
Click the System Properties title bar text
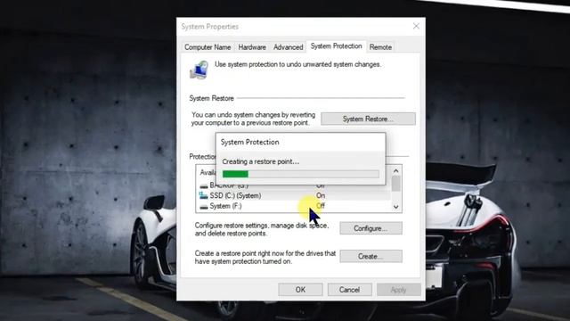pyautogui.click(x=210, y=27)
